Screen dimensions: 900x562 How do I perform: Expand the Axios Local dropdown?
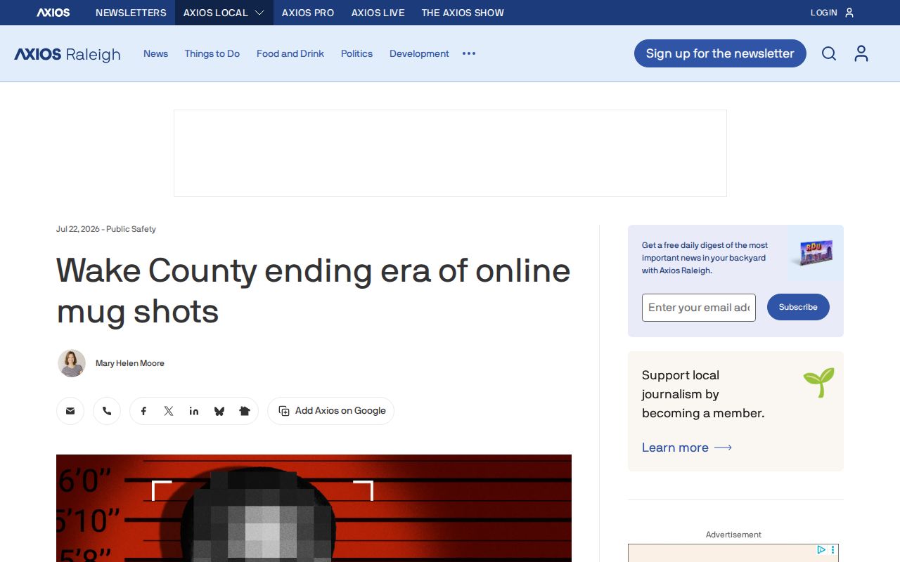[x=224, y=13]
